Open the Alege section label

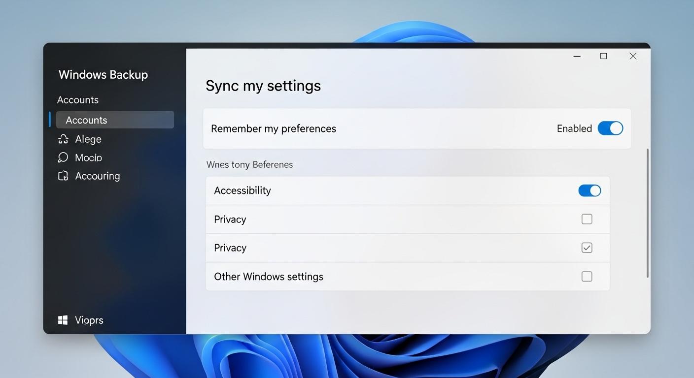tap(88, 139)
